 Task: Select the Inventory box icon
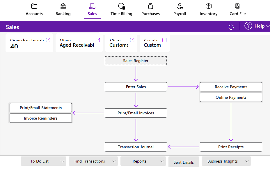(x=209, y=6)
